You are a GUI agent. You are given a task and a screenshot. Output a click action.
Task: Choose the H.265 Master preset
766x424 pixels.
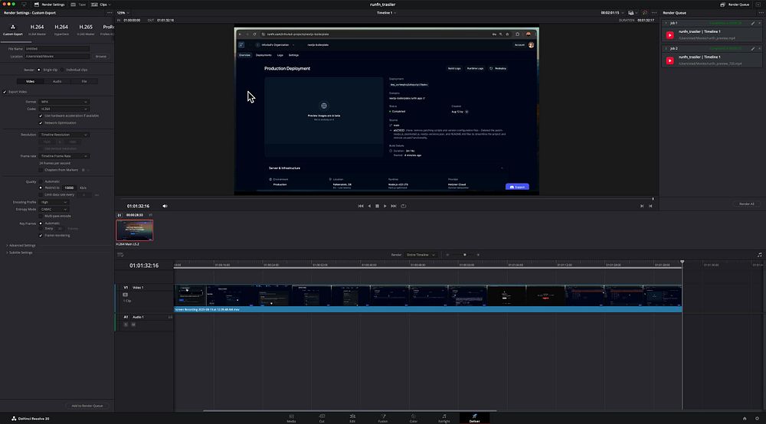point(86,30)
